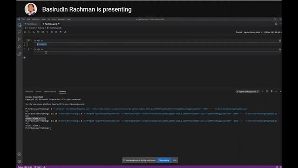Open the File menu

tap(23, 20)
